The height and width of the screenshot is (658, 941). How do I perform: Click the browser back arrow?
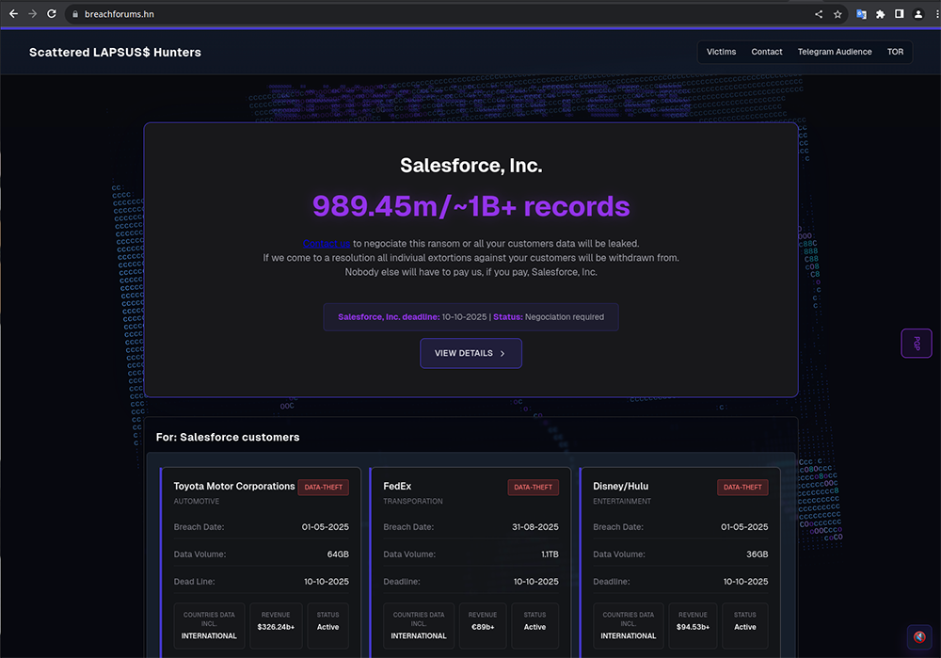(13, 14)
